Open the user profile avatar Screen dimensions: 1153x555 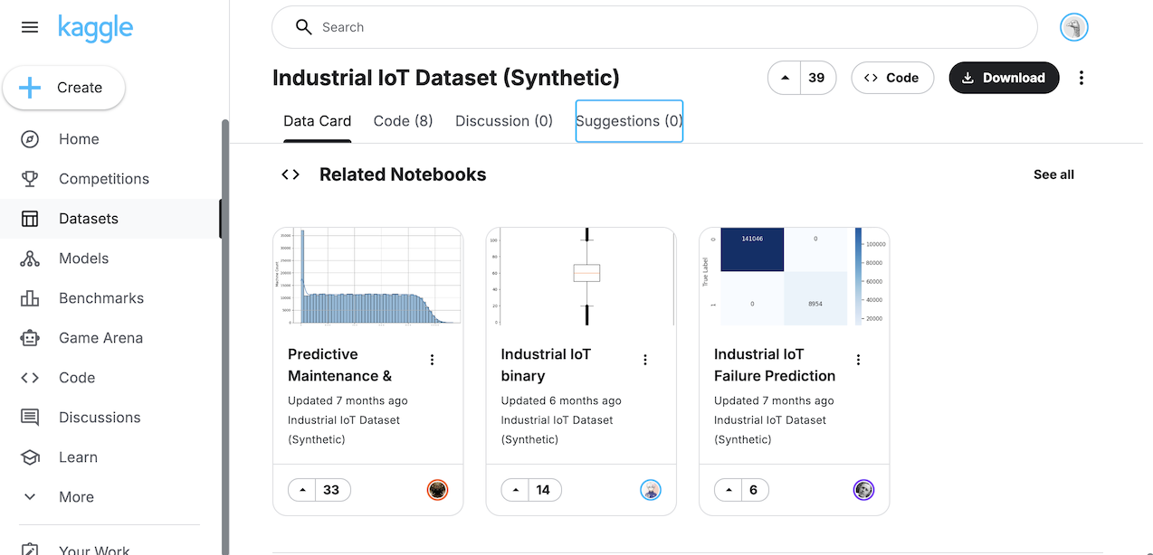coord(1073,28)
